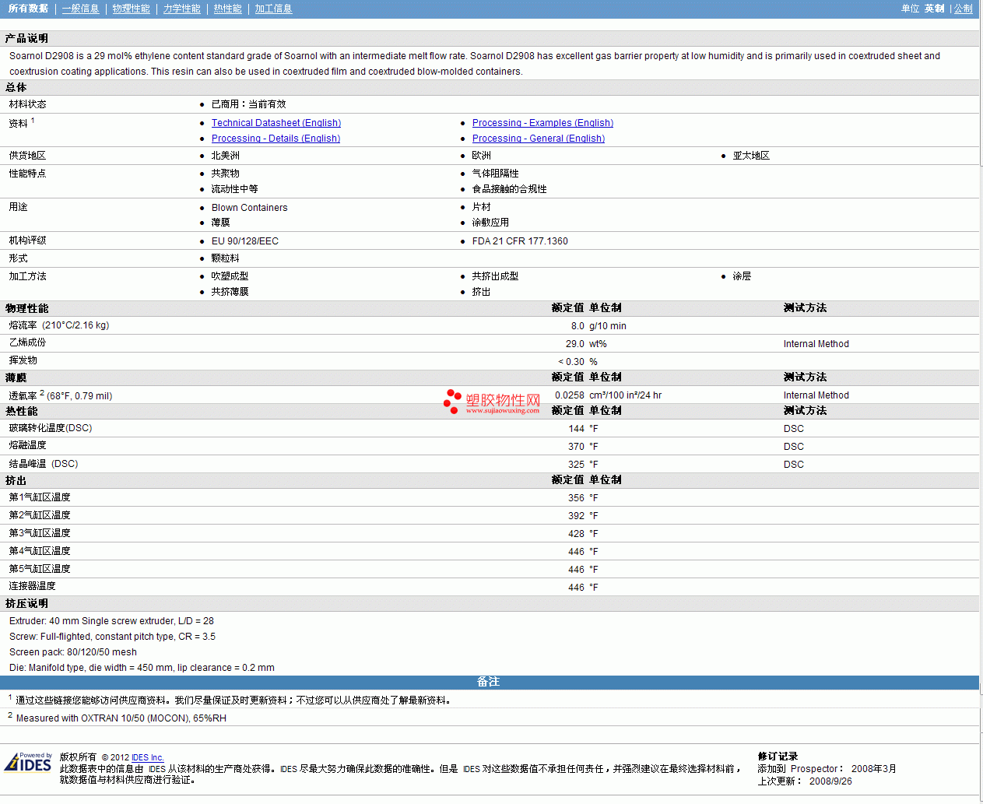
Task: Open Processing - General (English) link
Action: pos(538,139)
